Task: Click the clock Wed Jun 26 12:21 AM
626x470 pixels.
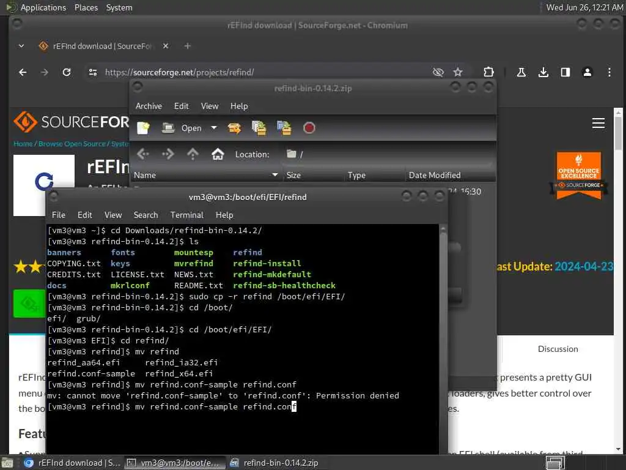Action: (x=584, y=7)
